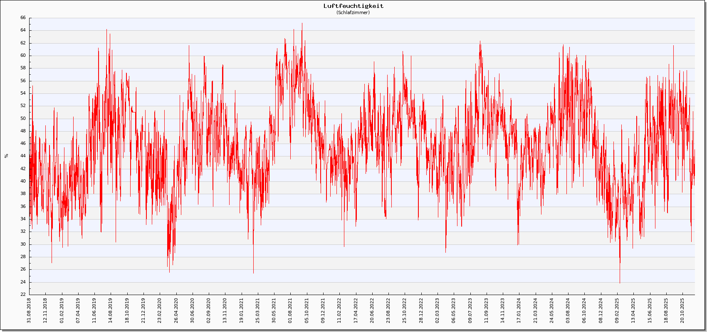Click the lowest dip near 24 percent
Viewport: 707px width, 332px height.
(620, 282)
